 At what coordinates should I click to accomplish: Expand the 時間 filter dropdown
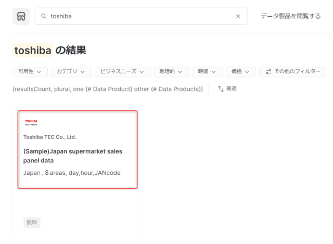(x=207, y=72)
